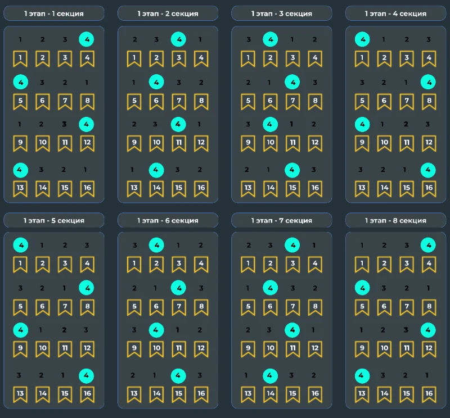The image size is (450, 418).
Task: Select the "1 этап - 6 секция" header
Action: (168, 220)
